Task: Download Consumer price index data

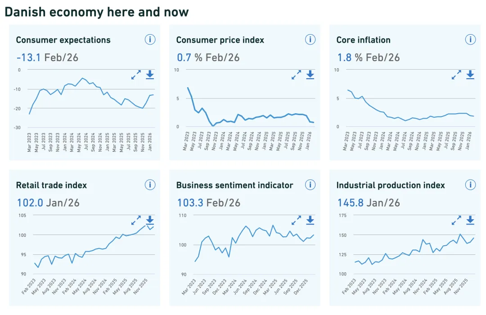Action: point(310,75)
